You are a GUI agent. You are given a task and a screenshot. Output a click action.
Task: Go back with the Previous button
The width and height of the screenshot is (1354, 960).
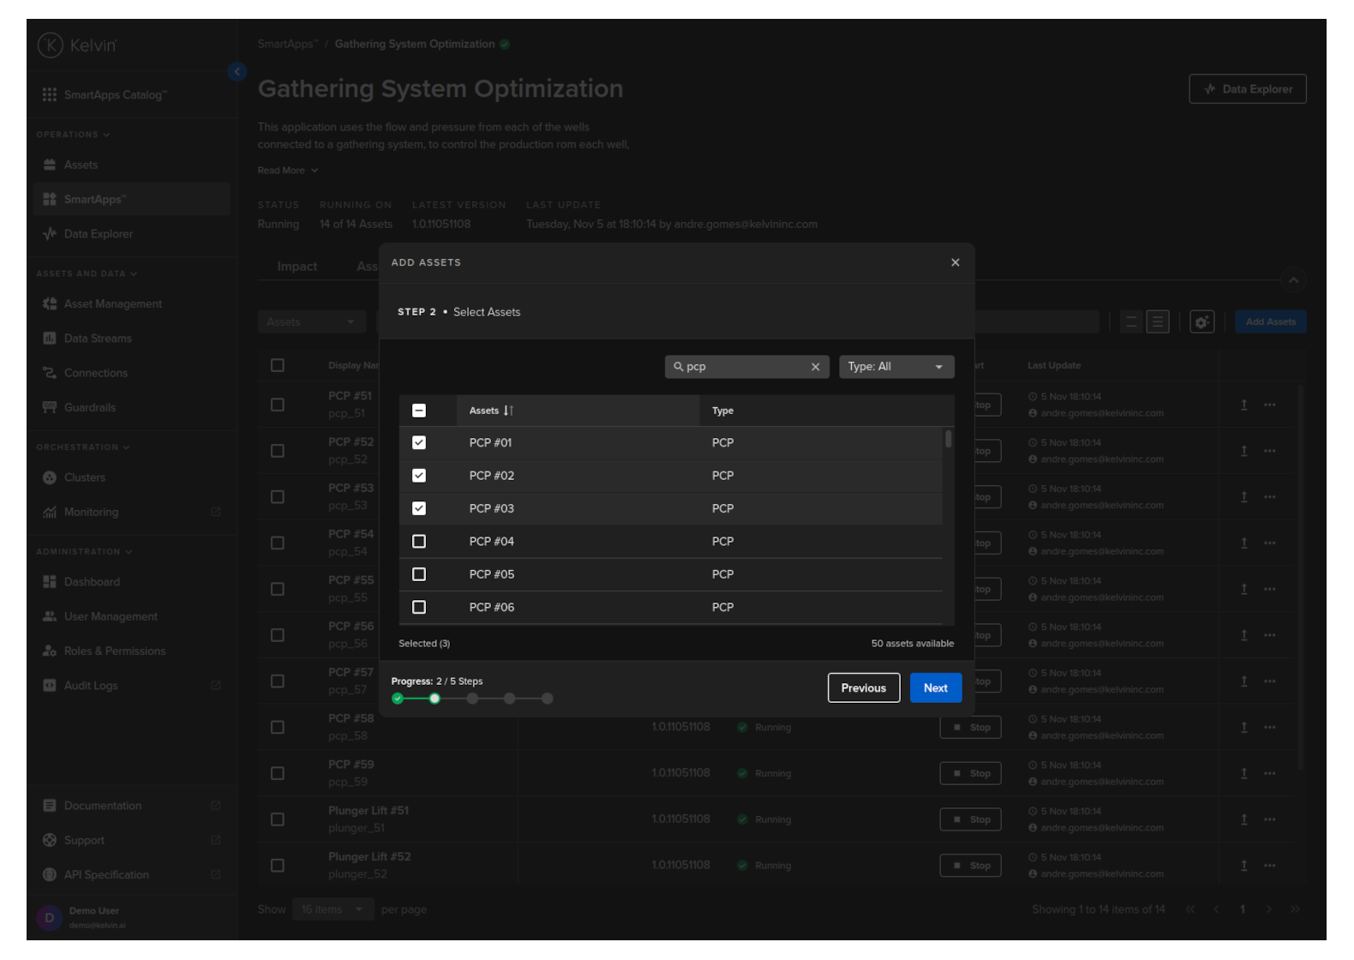pos(863,688)
